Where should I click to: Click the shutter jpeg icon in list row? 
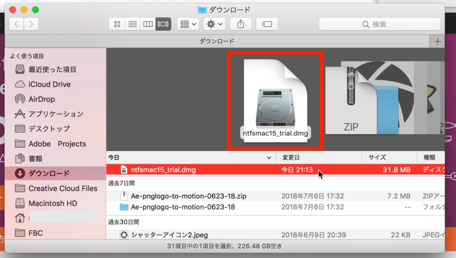124,235
